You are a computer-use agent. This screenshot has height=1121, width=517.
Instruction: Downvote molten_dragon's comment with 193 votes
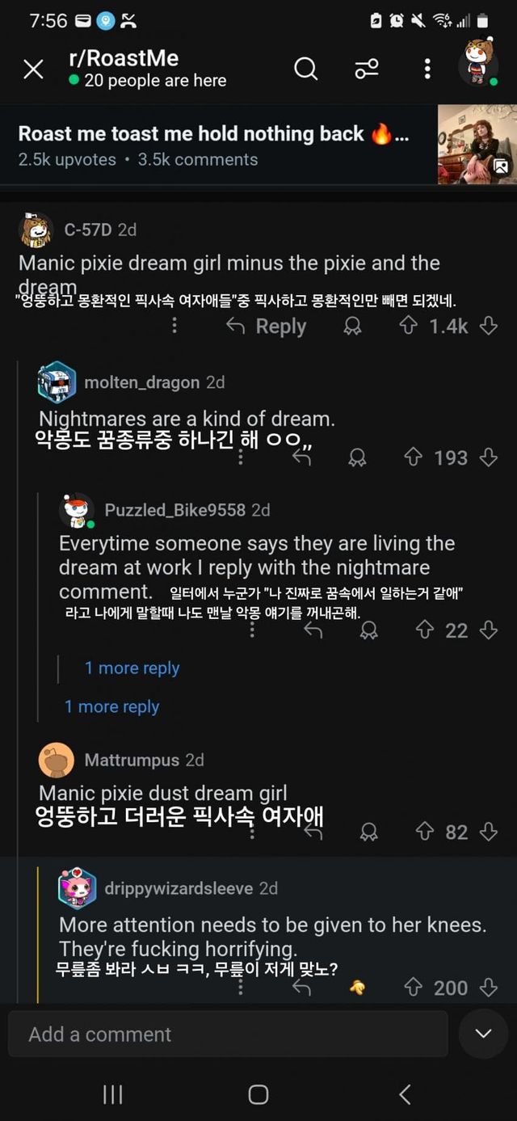[x=488, y=457]
